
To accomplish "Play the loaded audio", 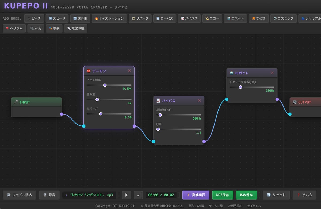I will [x=127, y=195].
